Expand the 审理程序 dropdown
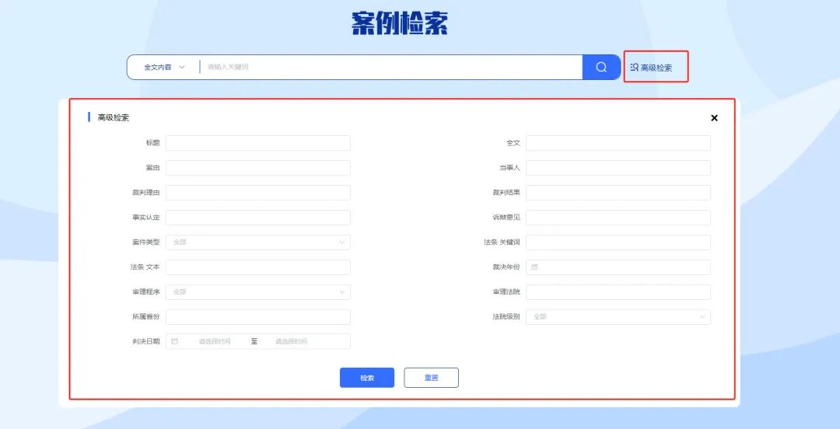The width and height of the screenshot is (840, 429). (x=258, y=292)
